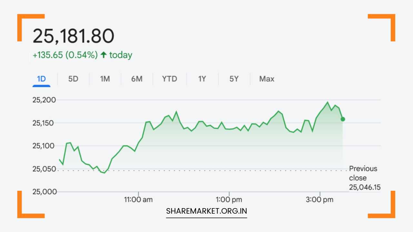Click the 25,100 price axis label

pos(44,146)
